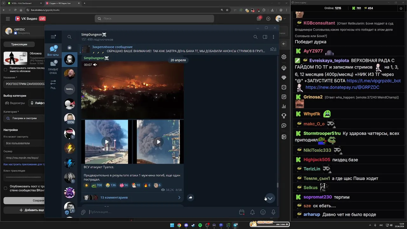This screenshot has width=407, height=229.
Task: Open browser downloads icon
Action: click(x=272, y=10)
